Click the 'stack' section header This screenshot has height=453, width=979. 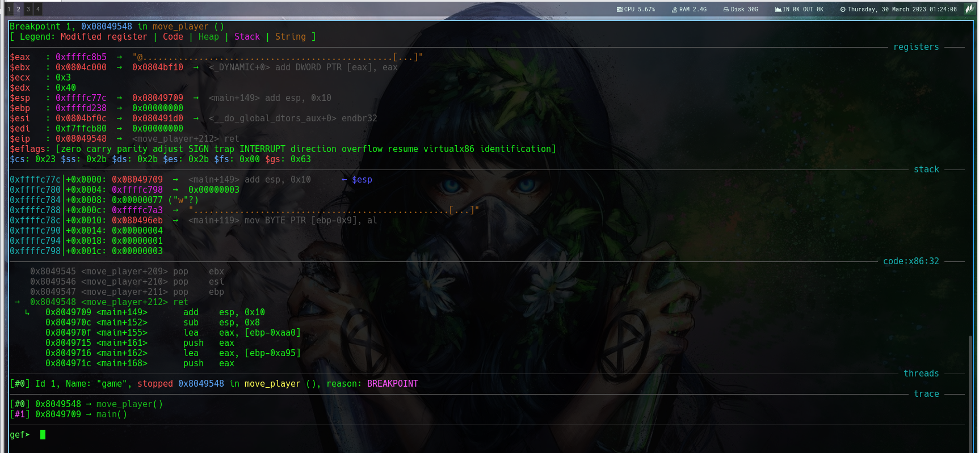(926, 169)
